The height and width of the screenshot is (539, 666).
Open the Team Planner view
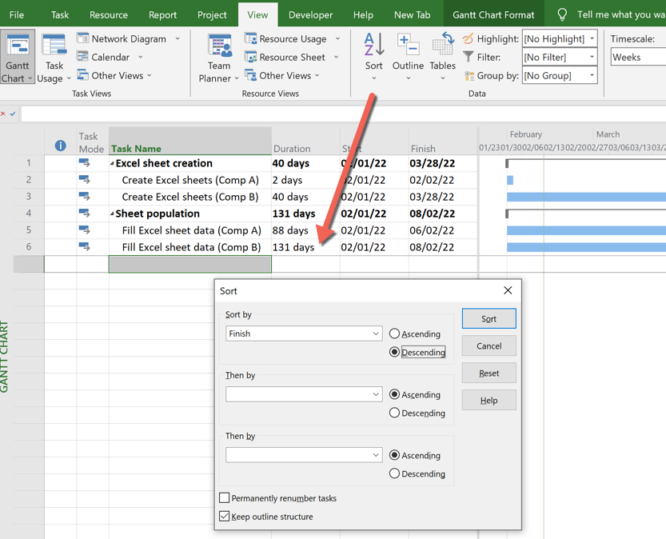pos(218,58)
